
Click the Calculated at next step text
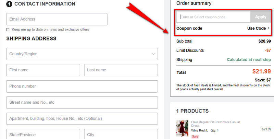[249, 60]
